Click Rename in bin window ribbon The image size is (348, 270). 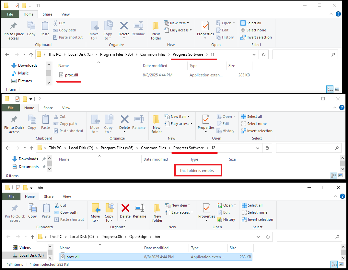click(139, 211)
